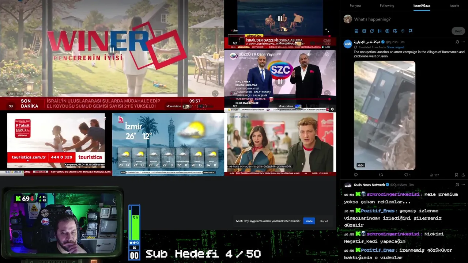
Task: Play the Jenin arrest video thumbnail
Action: click(384, 115)
